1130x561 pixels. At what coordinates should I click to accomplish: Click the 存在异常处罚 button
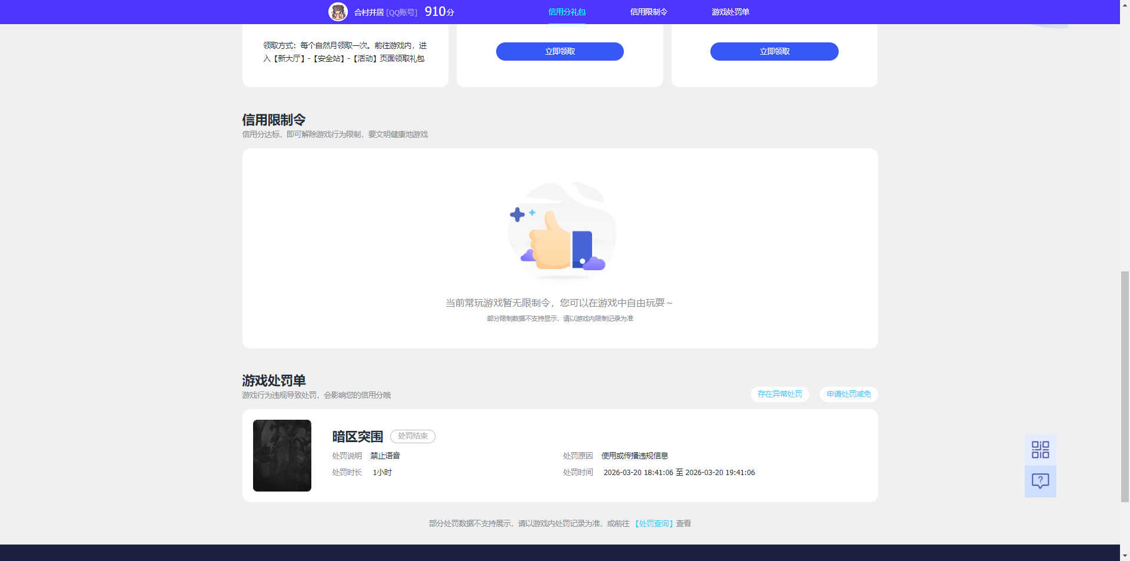coord(780,394)
